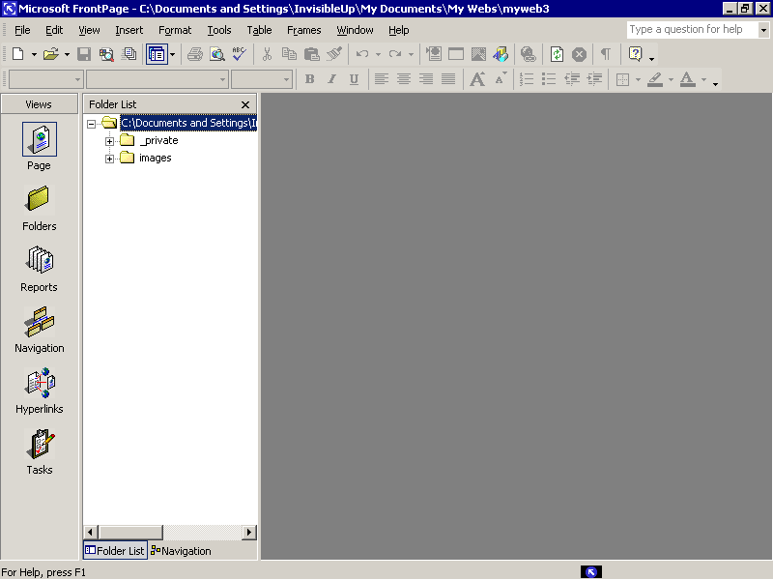Justify text alignment
The height and width of the screenshot is (580, 773).
[448, 79]
